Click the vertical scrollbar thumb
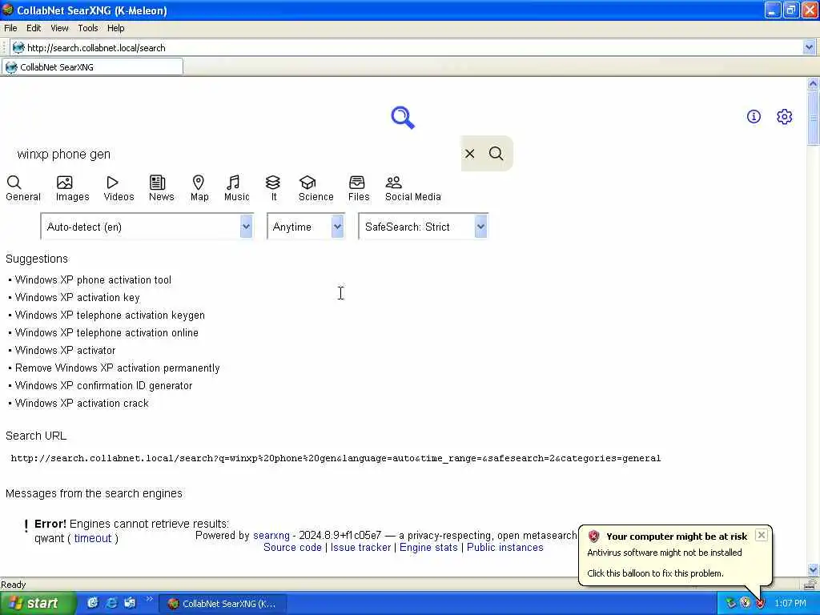 point(813,119)
